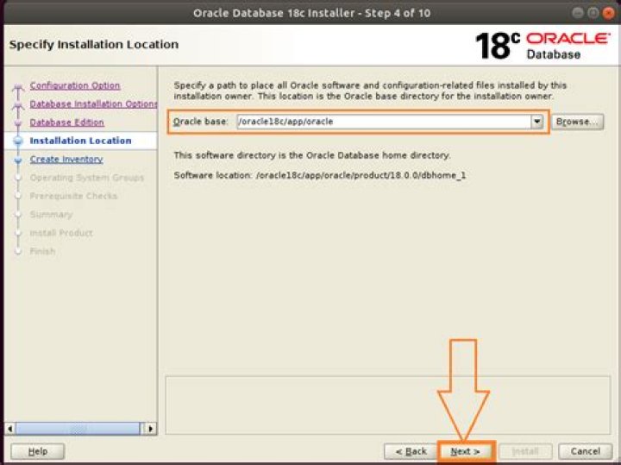Click the Install Product step label

coord(61,233)
